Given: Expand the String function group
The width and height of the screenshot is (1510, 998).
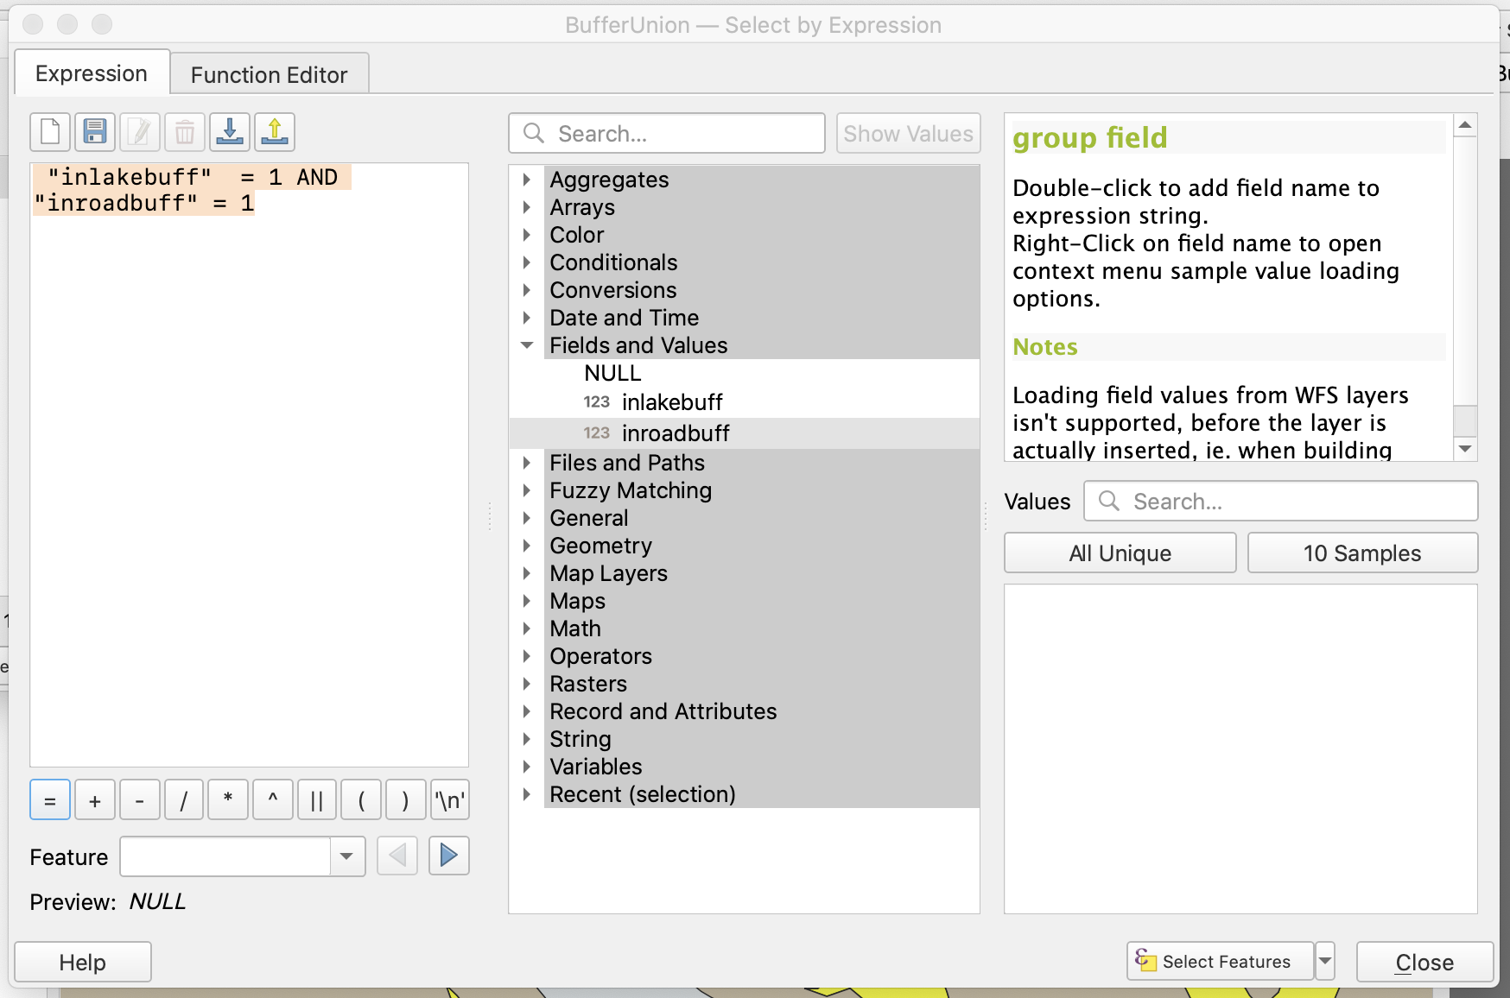Looking at the screenshot, I should (x=527, y=739).
